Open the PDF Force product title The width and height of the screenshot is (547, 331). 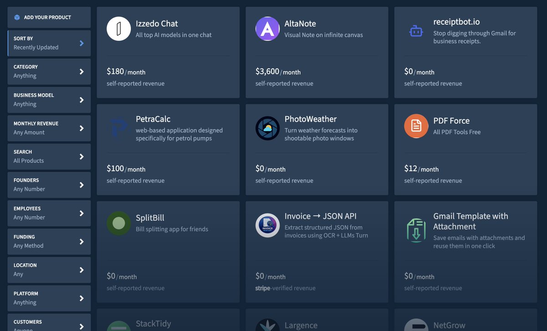(x=451, y=121)
